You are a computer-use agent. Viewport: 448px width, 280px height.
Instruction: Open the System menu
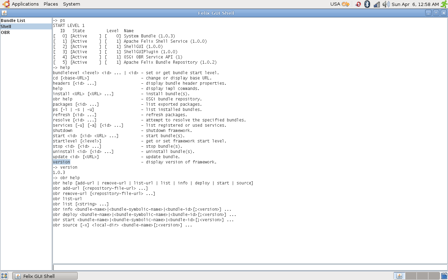point(71,4)
